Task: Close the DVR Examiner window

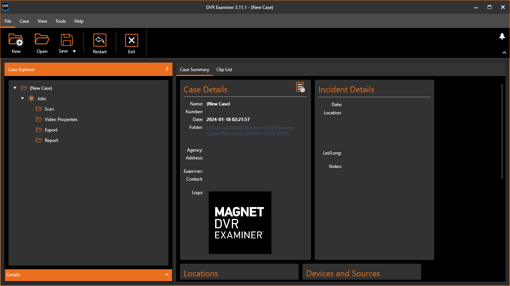Action: 503,7
